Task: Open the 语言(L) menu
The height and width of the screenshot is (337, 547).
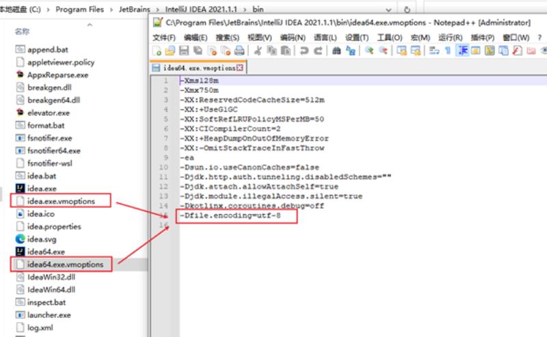Action: point(325,38)
